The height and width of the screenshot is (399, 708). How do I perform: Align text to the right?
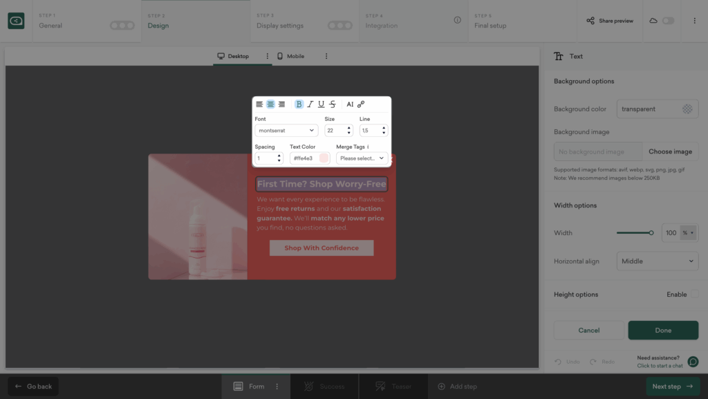click(x=281, y=104)
